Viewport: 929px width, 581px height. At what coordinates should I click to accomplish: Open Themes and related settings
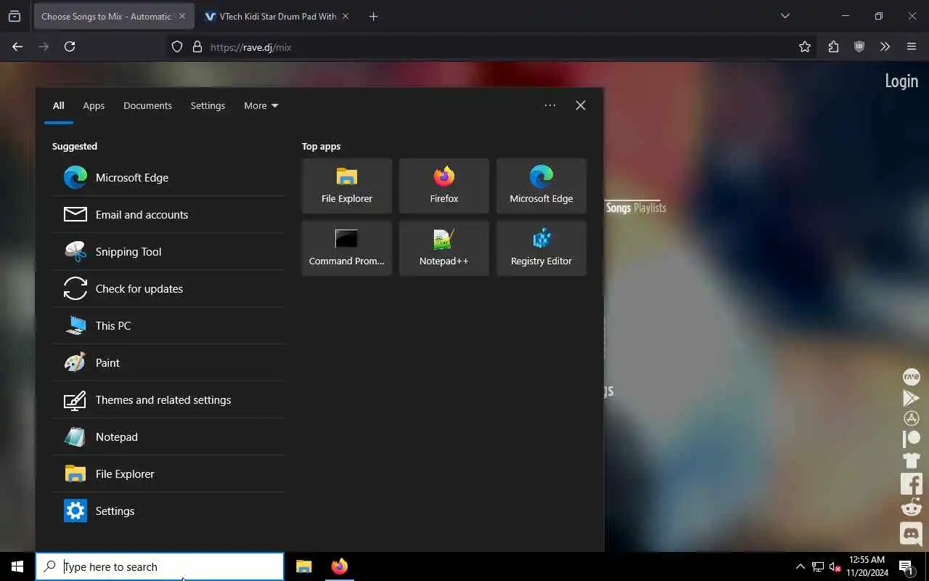point(168,399)
